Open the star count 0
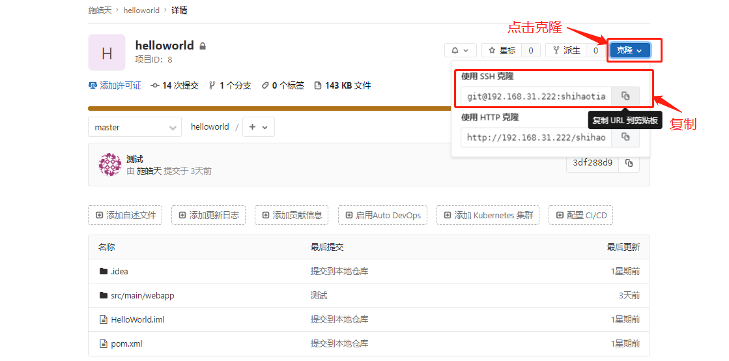The image size is (729, 361). pos(531,50)
